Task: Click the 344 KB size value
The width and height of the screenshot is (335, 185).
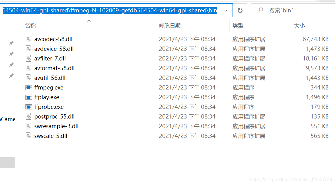Action: [320, 88]
